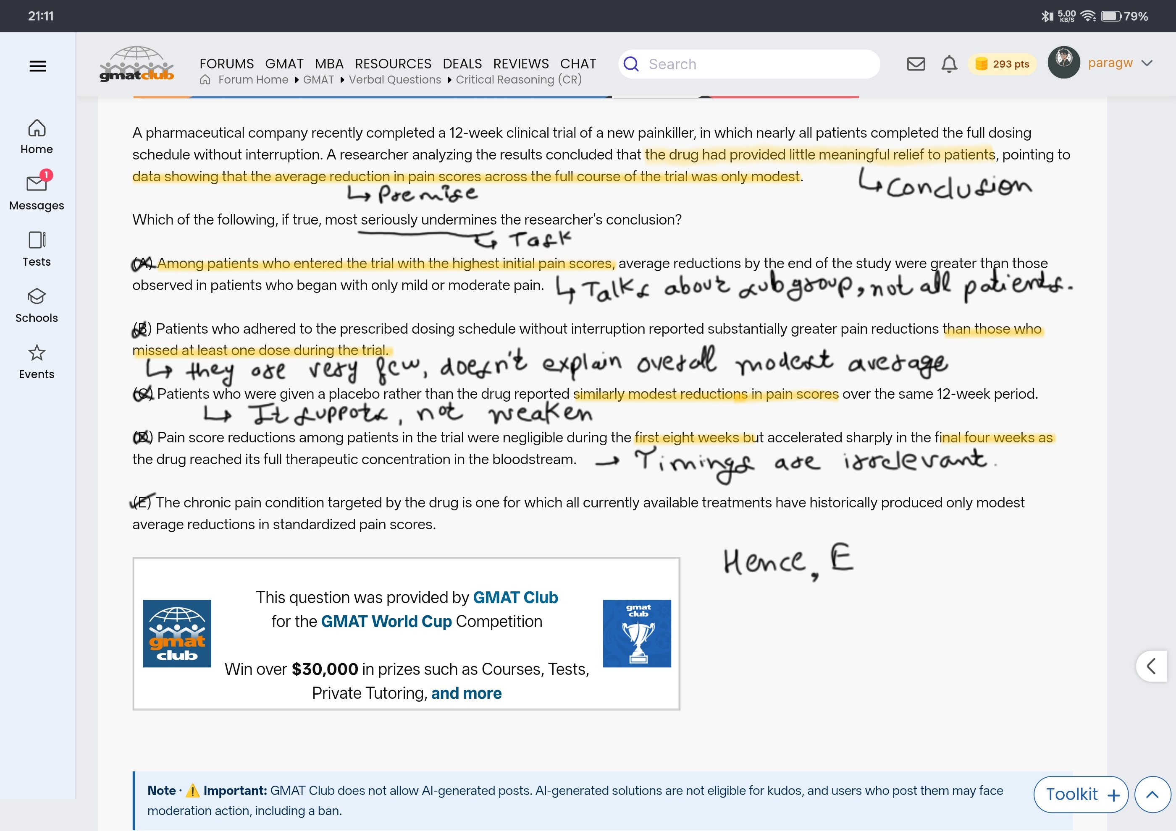
Task: Click the Wi-Fi status icon
Action: point(1088,16)
